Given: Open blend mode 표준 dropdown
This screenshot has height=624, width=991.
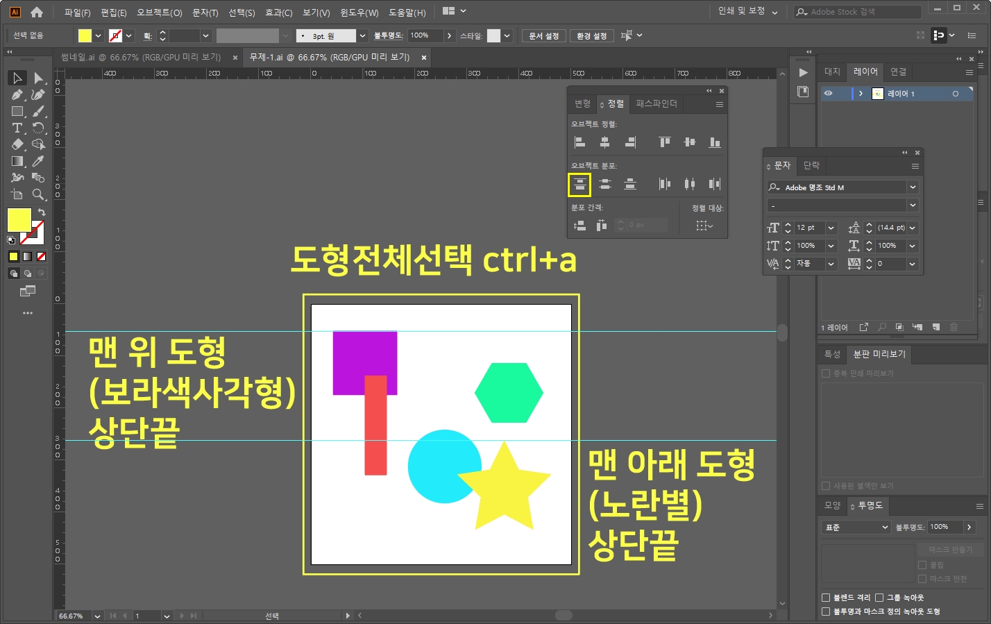Looking at the screenshot, I should coord(856,528).
